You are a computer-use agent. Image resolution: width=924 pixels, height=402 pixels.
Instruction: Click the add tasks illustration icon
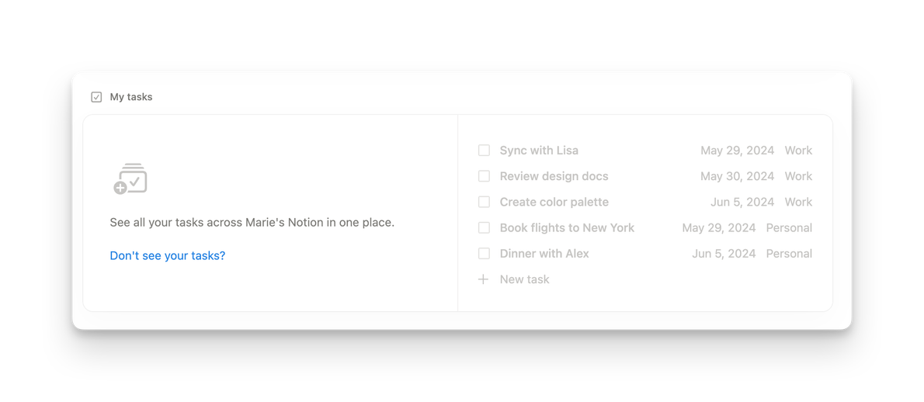(130, 178)
